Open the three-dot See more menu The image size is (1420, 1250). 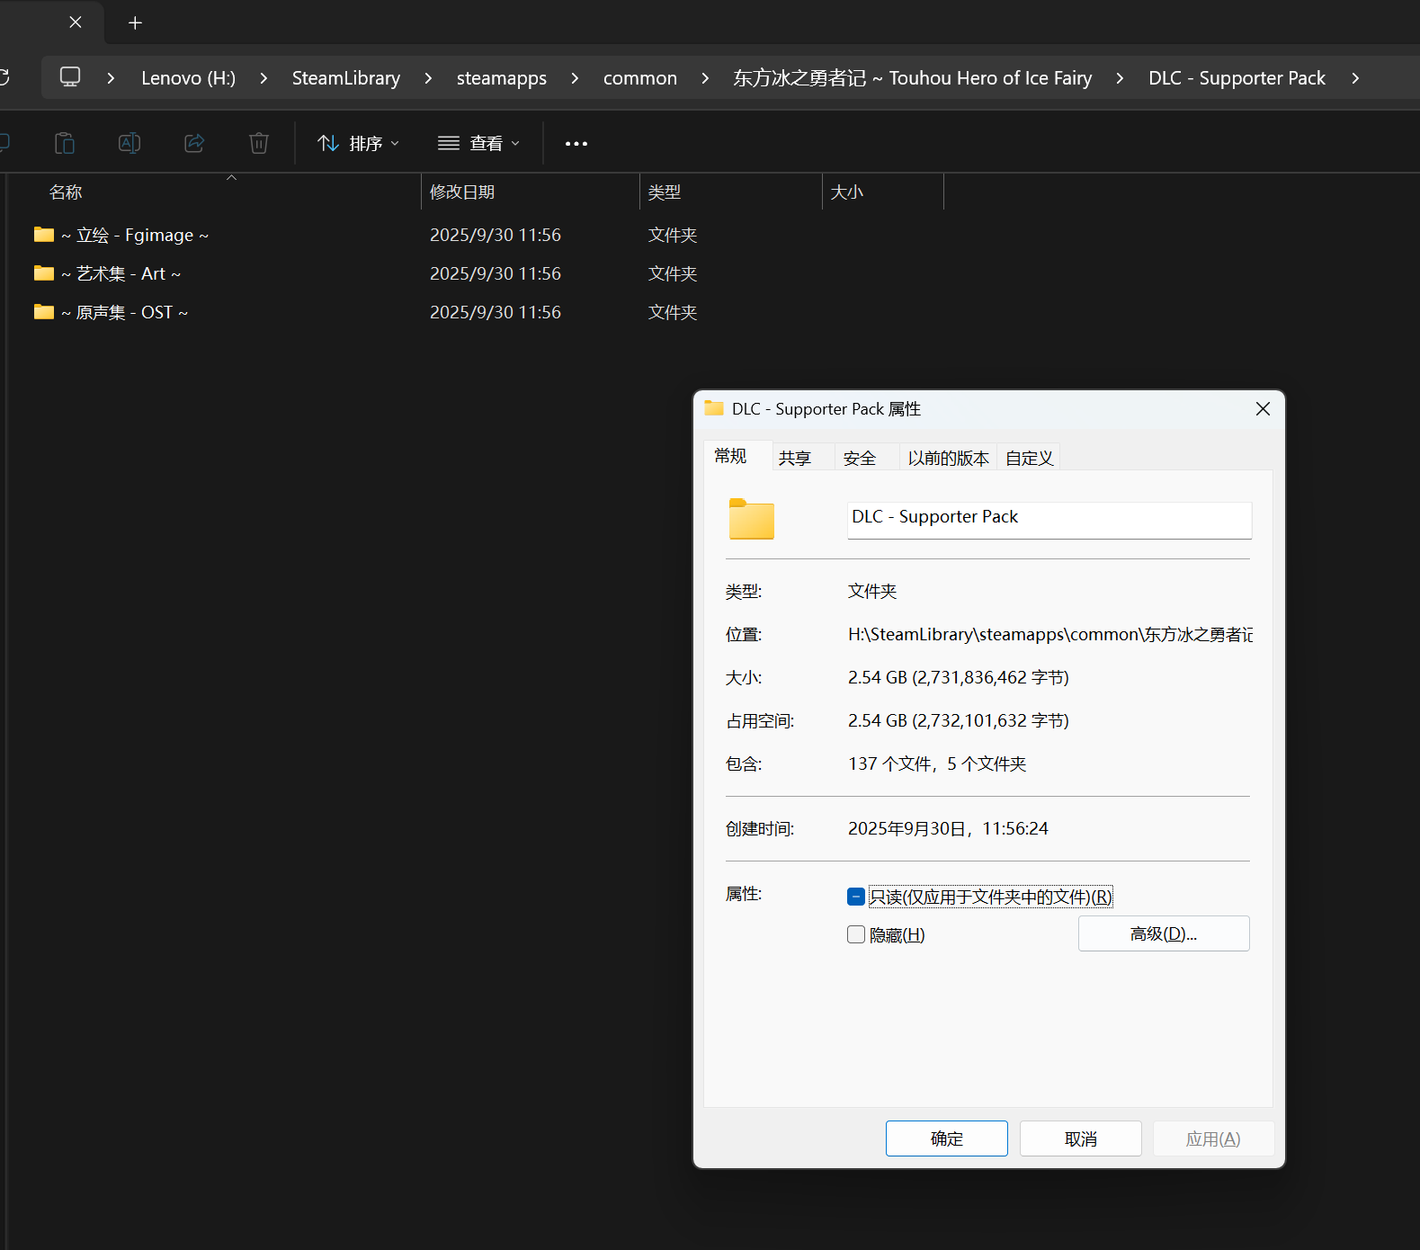point(576,144)
